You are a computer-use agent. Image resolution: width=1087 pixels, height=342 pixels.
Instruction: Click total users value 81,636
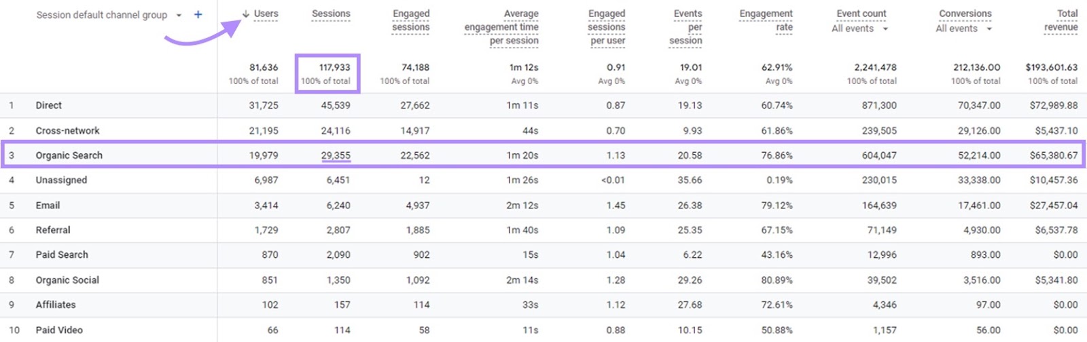[x=264, y=67]
